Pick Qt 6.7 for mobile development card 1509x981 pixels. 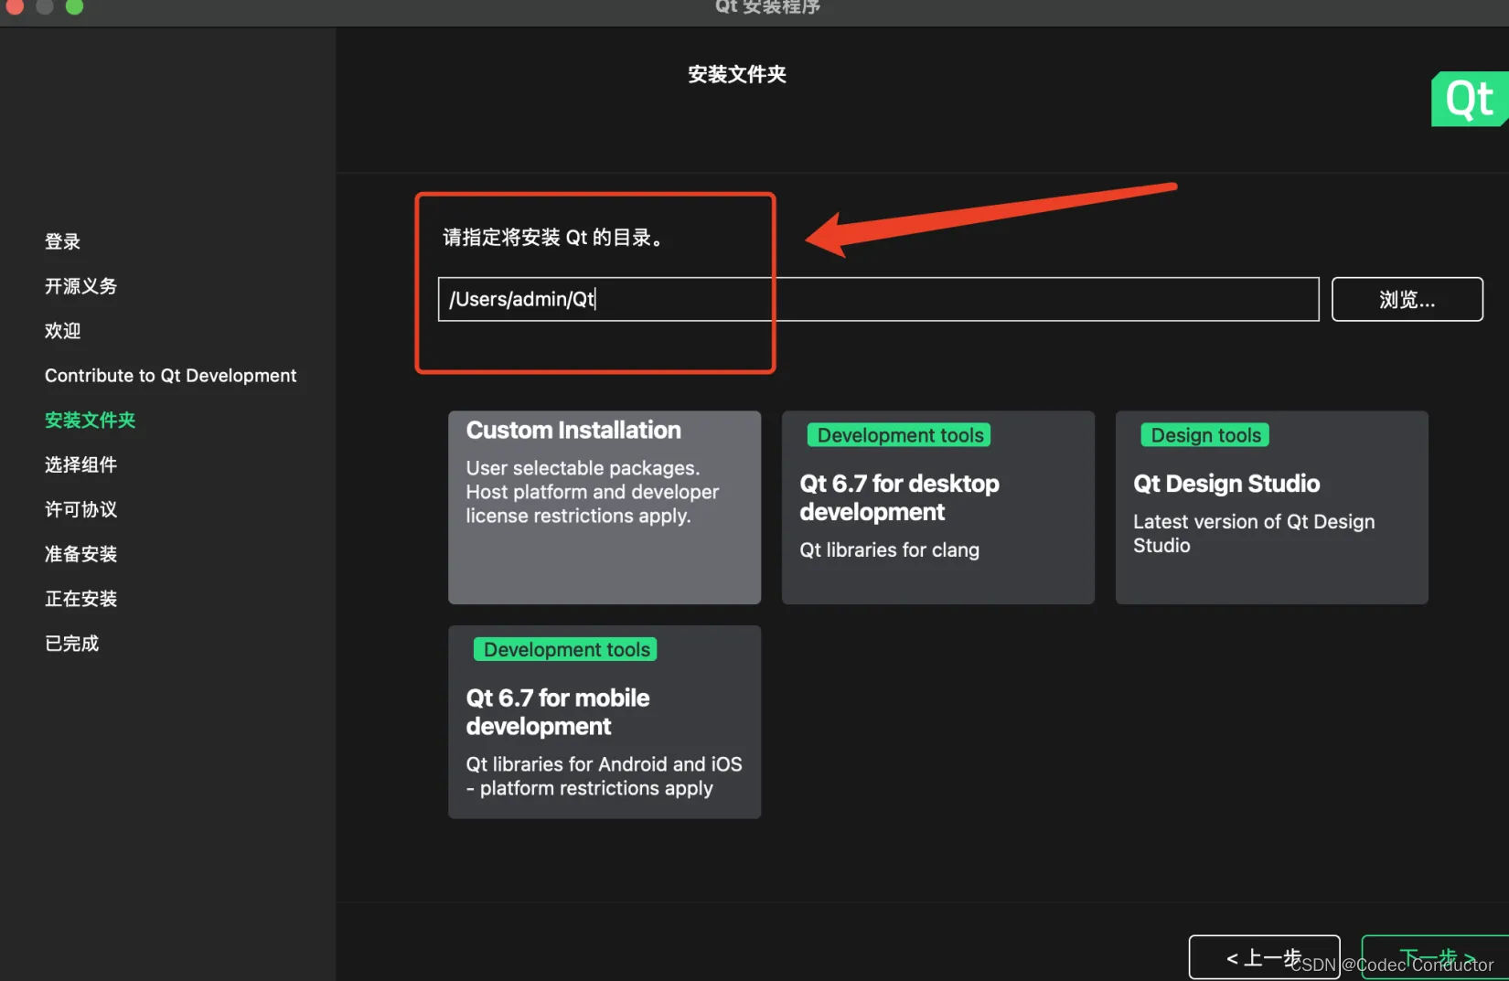(x=605, y=721)
